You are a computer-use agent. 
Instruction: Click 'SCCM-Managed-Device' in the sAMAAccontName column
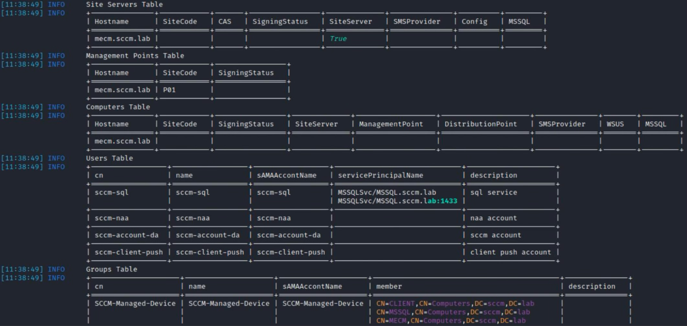pos(323,304)
